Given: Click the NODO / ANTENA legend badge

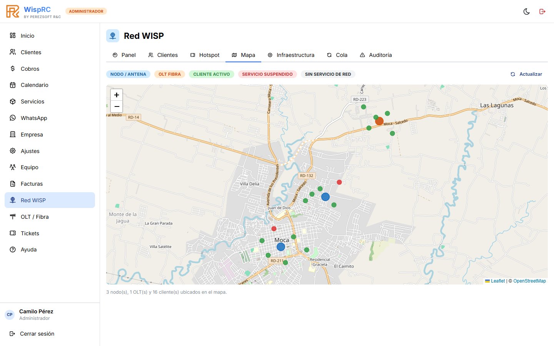Looking at the screenshot, I should point(128,74).
